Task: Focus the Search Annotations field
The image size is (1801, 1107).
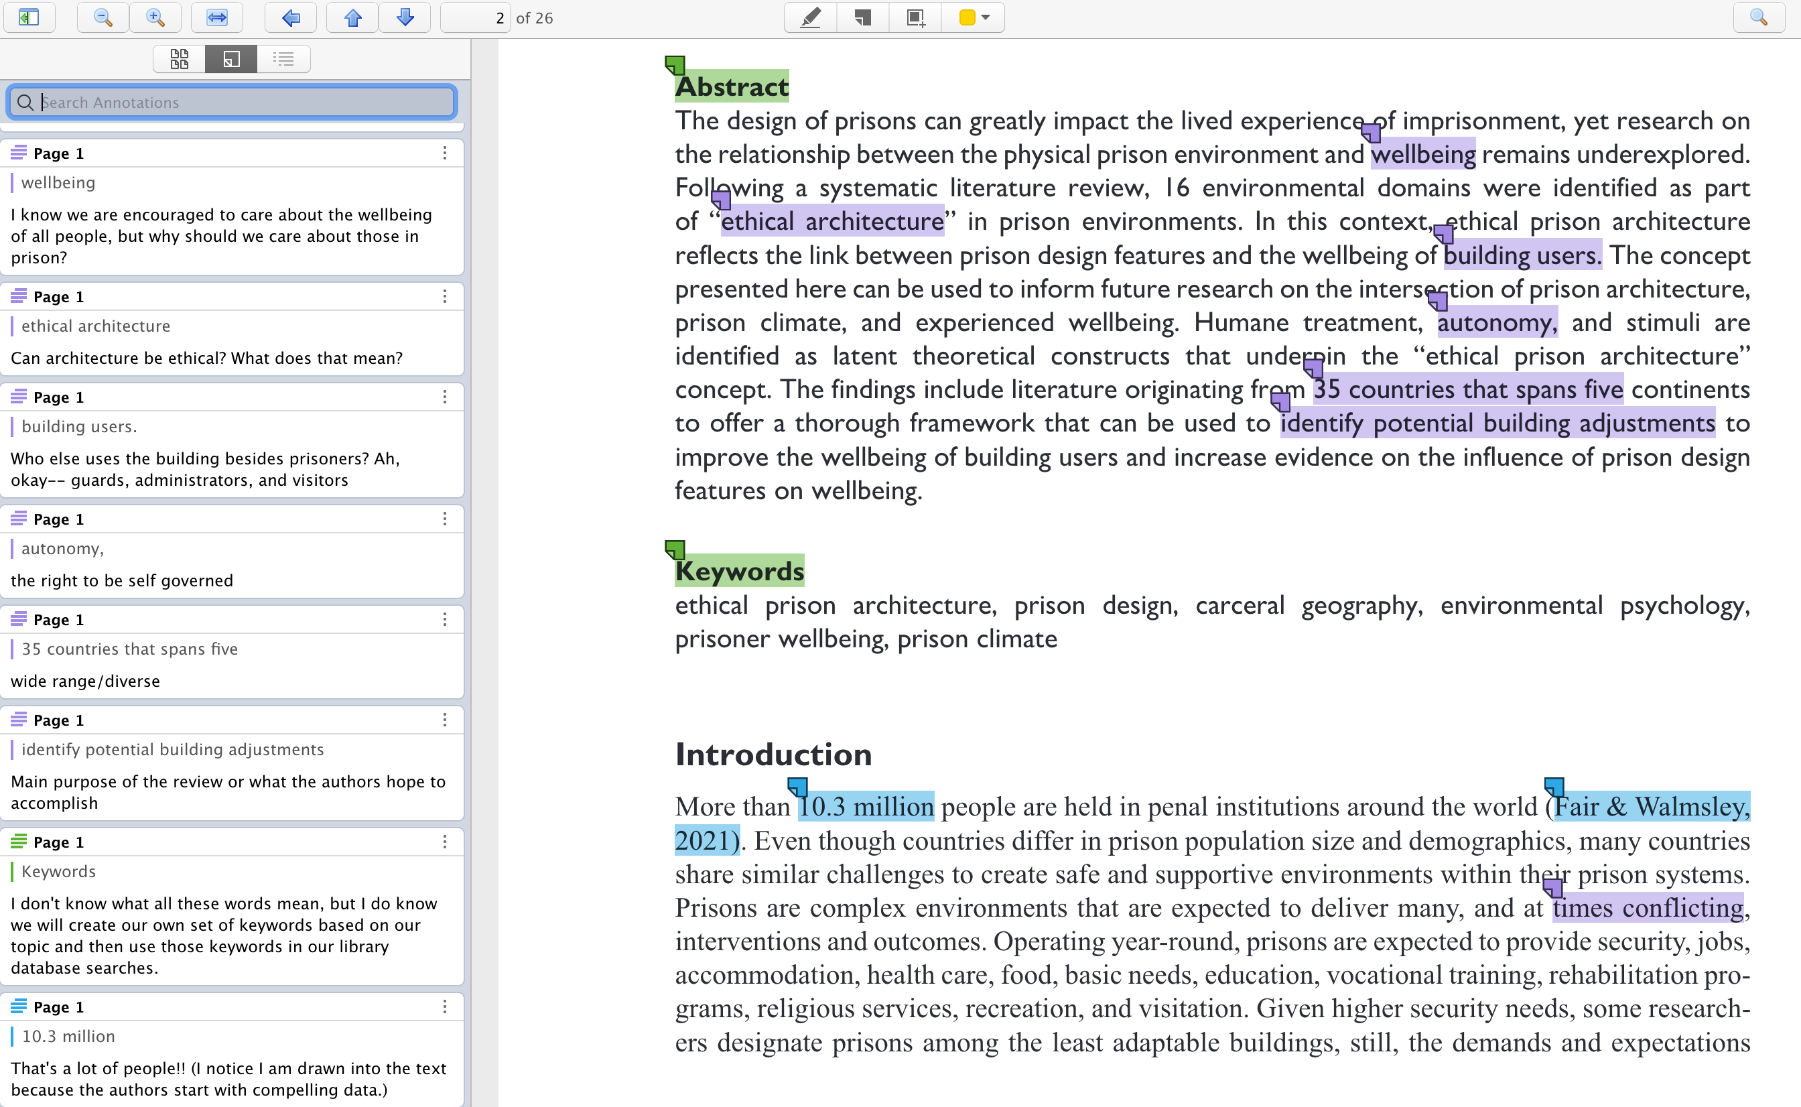Action: click(232, 103)
